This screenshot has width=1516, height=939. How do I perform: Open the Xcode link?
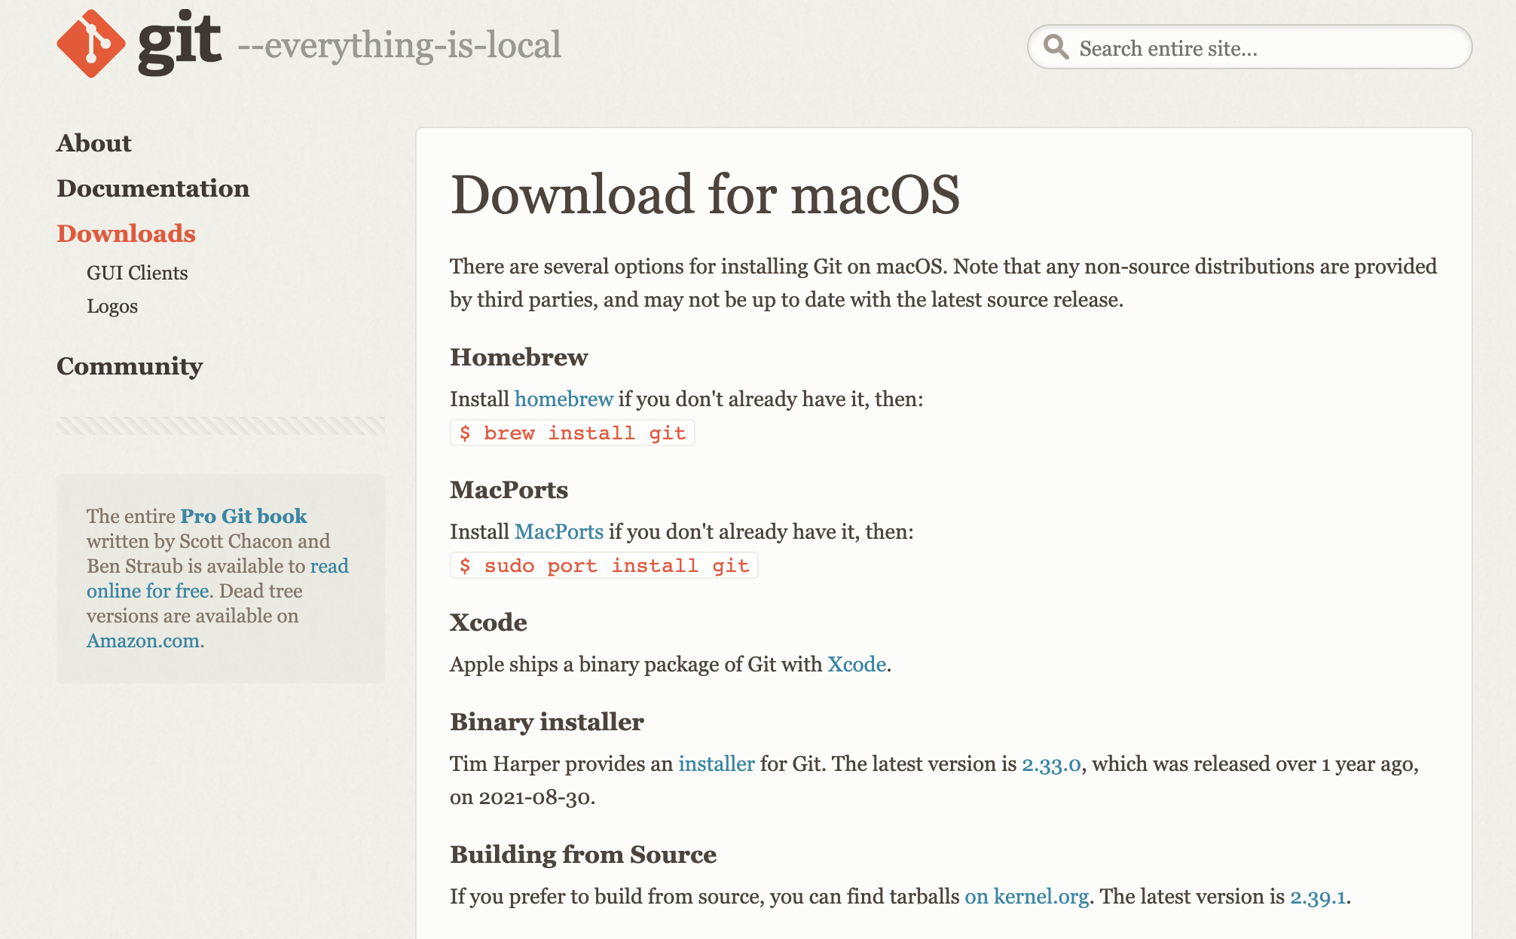click(856, 664)
